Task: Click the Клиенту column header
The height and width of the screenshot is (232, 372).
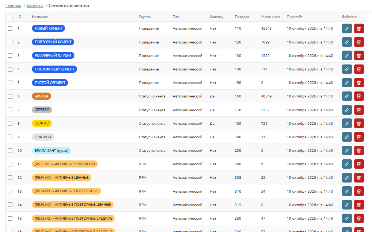Action: [x=216, y=17]
